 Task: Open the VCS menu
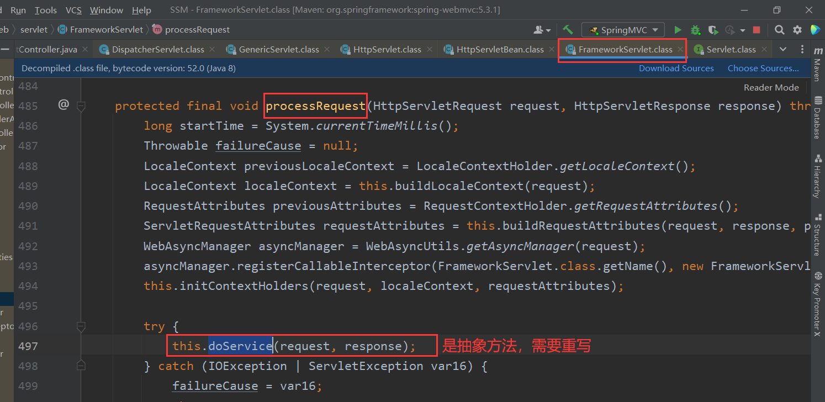point(73,10)
